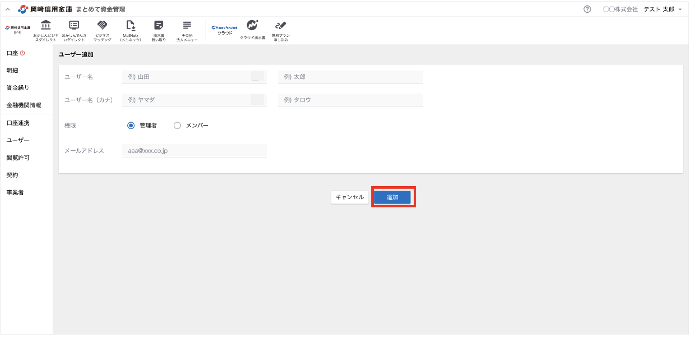Focus the 例) タロウ kana given name field
Viewport: 690px width, 337px height.
[351, 100]
